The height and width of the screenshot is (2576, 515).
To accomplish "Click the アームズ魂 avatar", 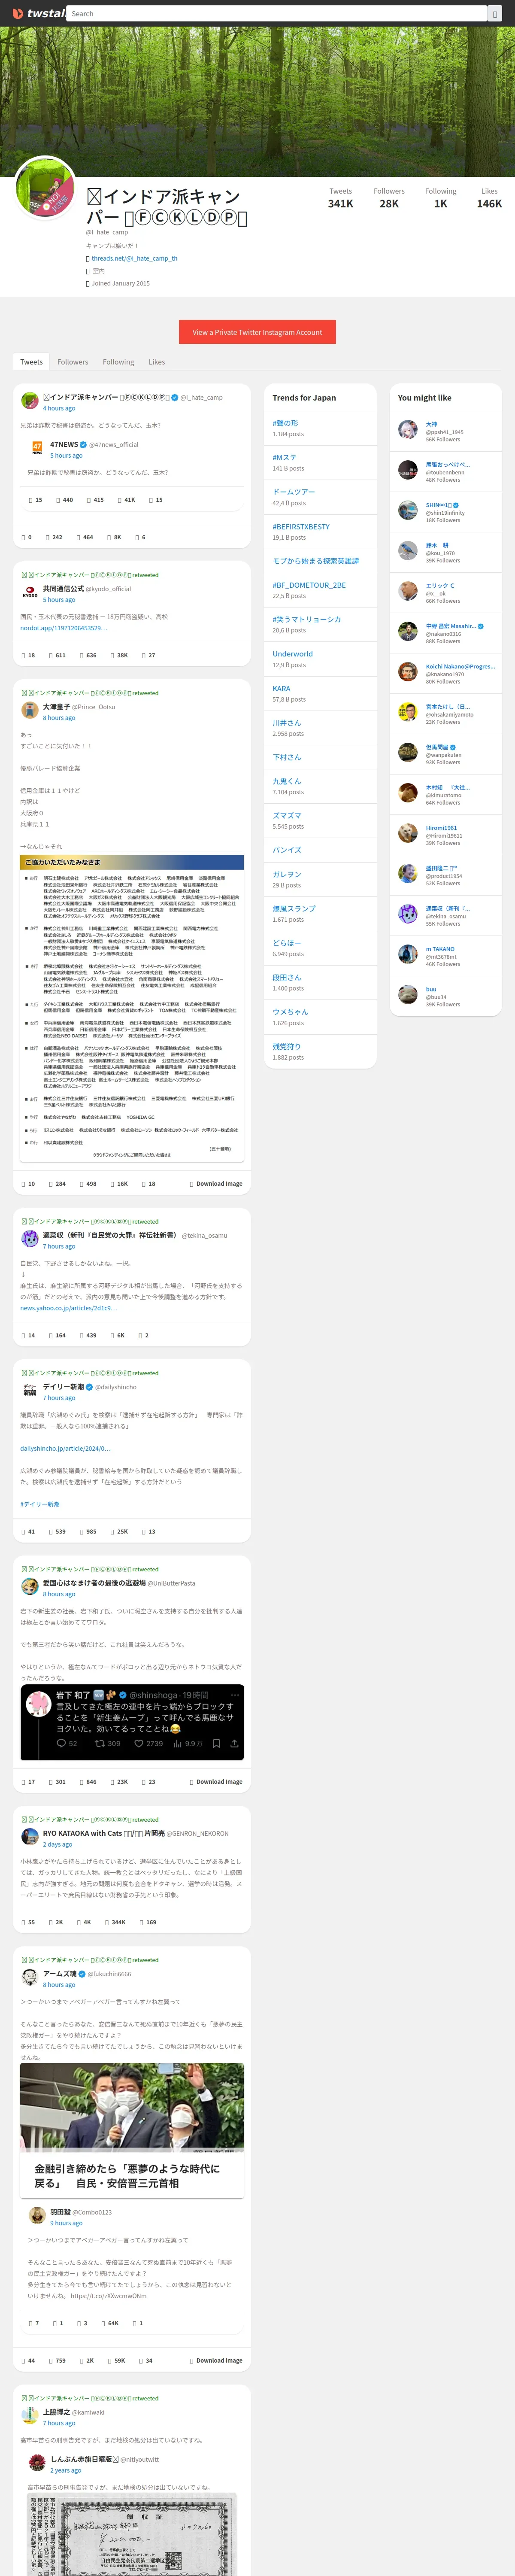I will [x=30, y=1978].
